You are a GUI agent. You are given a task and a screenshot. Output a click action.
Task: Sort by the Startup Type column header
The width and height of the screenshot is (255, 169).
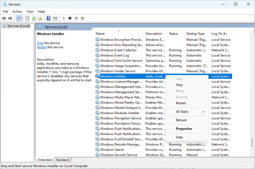click(x=196, y=33)
